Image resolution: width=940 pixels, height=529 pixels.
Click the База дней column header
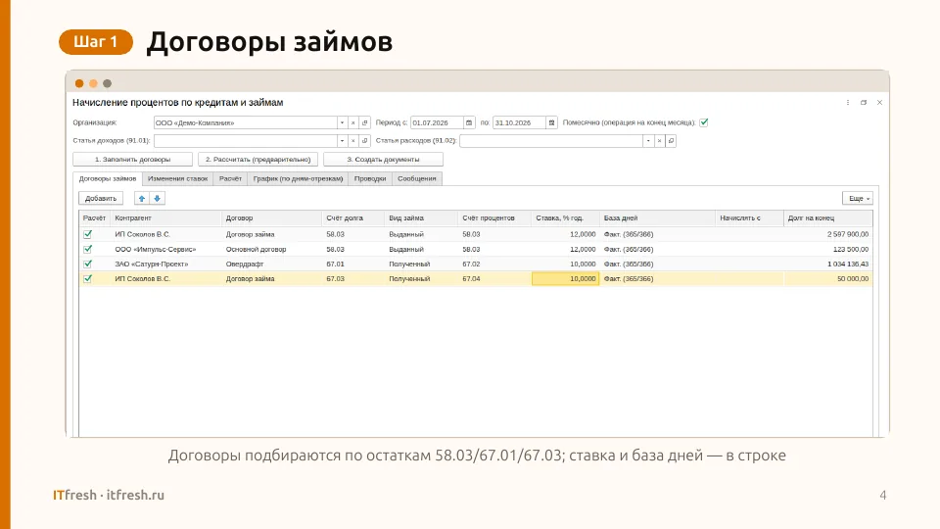pos(657,218)
